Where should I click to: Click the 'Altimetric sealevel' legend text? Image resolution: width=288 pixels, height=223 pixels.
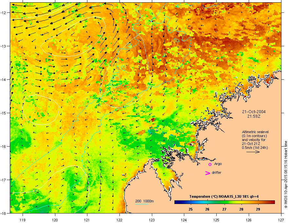click(x=255, y=132)
